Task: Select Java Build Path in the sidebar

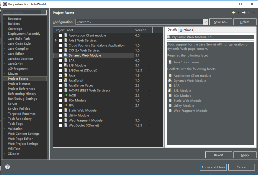Action: (x=19, y=39)
